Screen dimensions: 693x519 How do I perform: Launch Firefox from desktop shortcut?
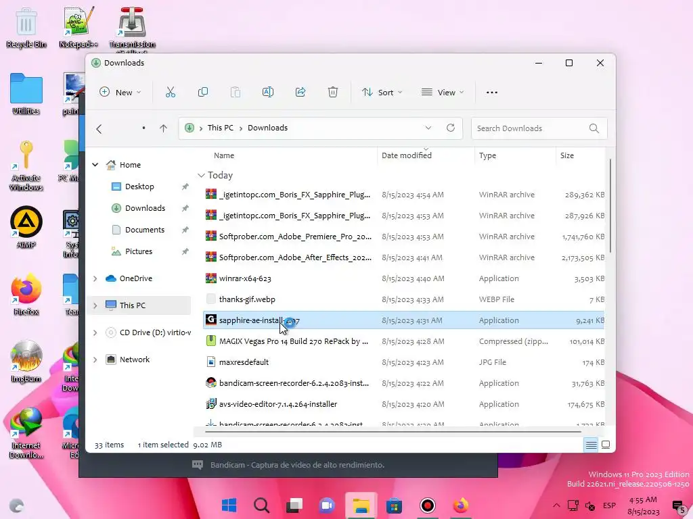(26, 295)
